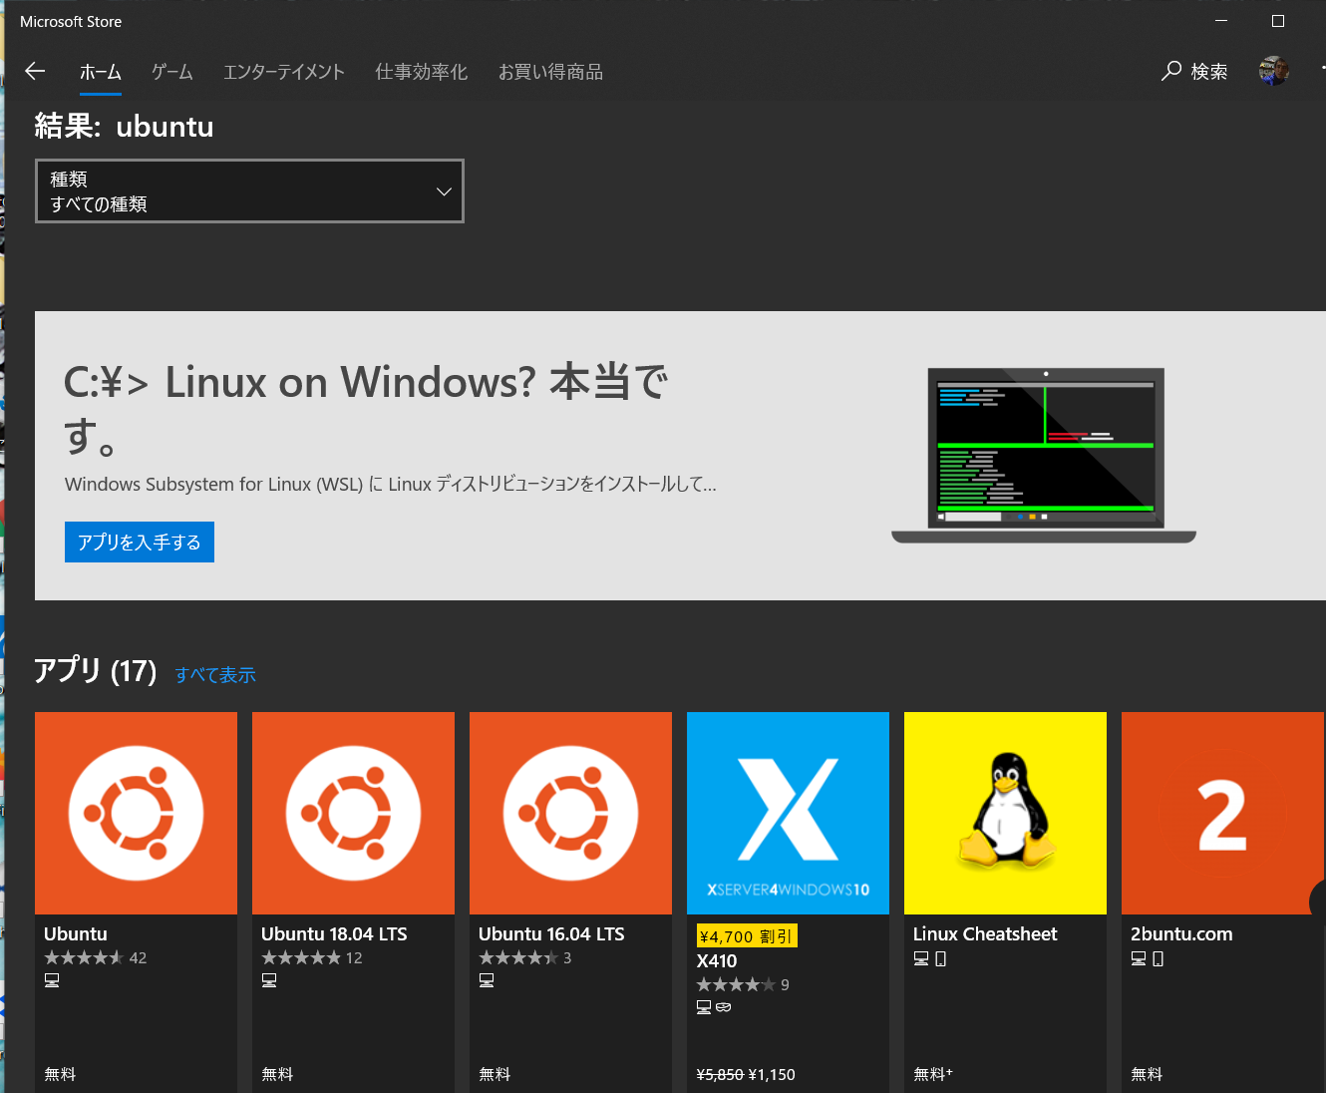Open the Ubuntu 16.04 LTS tile icon
This screenshot has height=1093, width=1326.
(570, 813)
